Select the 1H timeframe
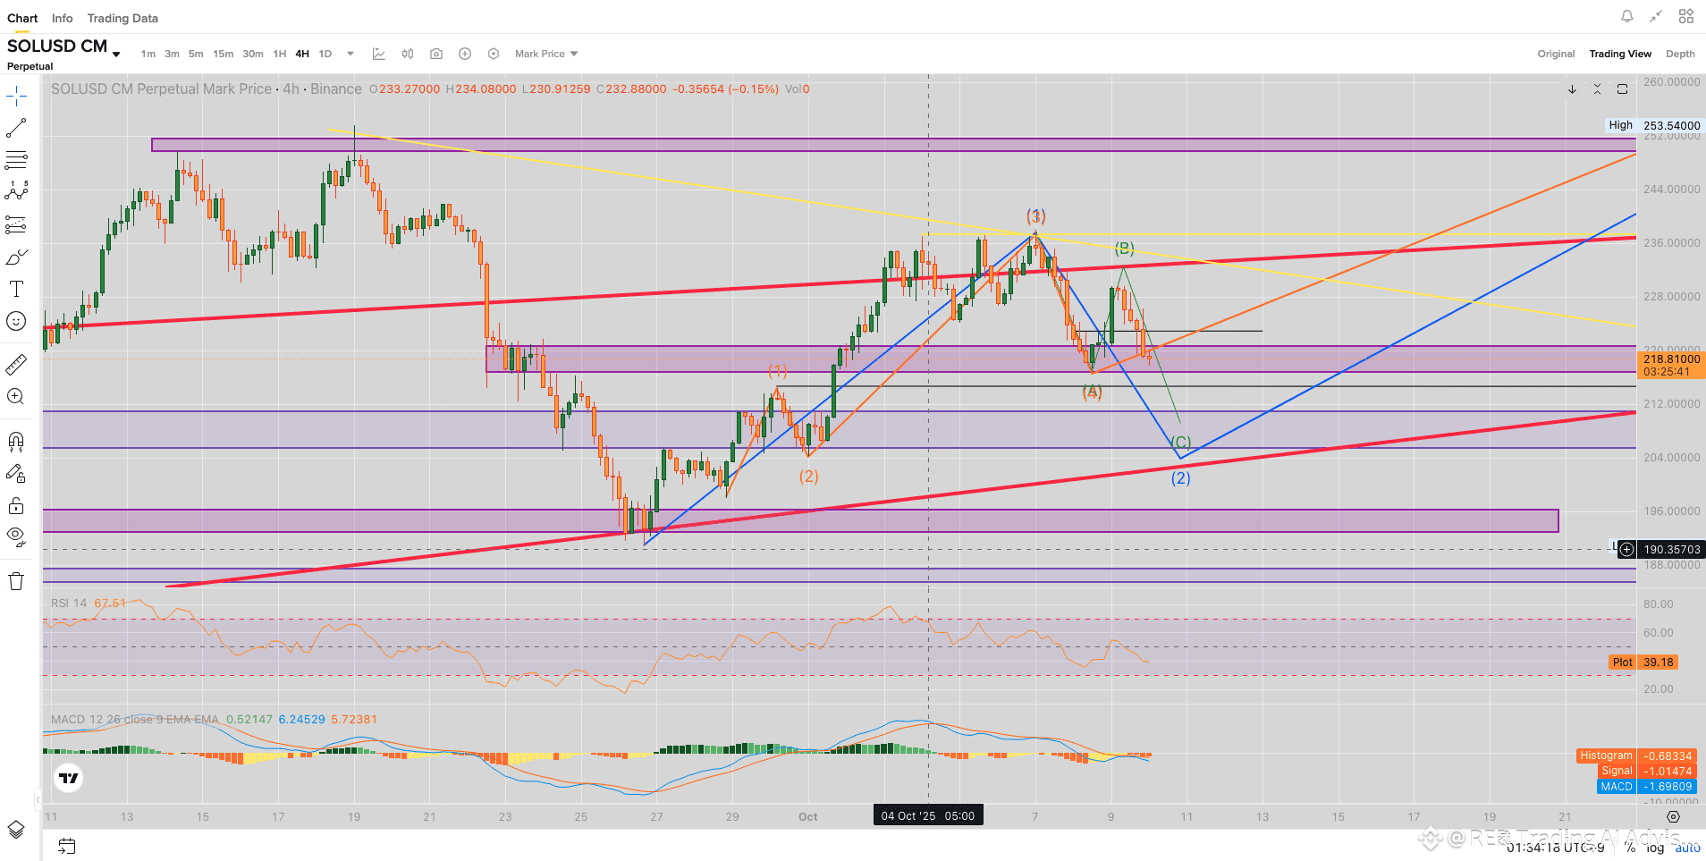The image size is (1706, 861). [280, 54]
